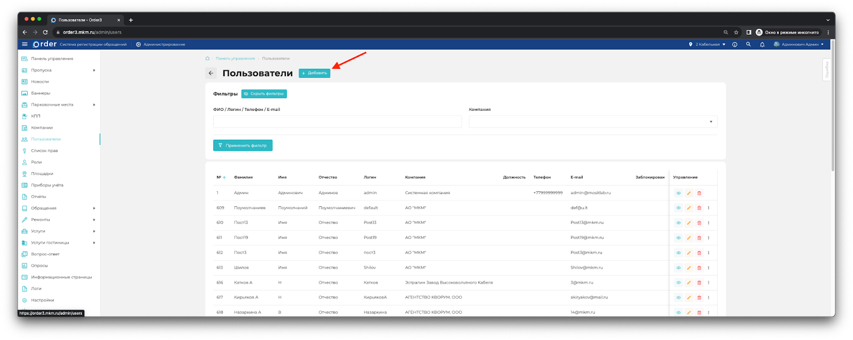Open three-dot menu for Пост19 row

click(709, 238)
